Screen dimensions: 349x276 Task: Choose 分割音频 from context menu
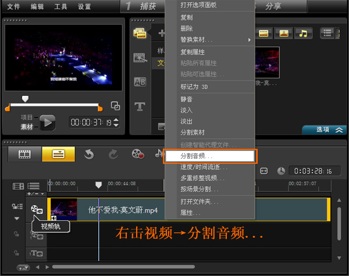pos(209,156)
